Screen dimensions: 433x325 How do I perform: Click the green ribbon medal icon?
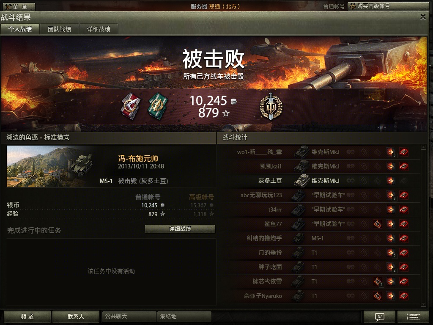click(158, 106)
